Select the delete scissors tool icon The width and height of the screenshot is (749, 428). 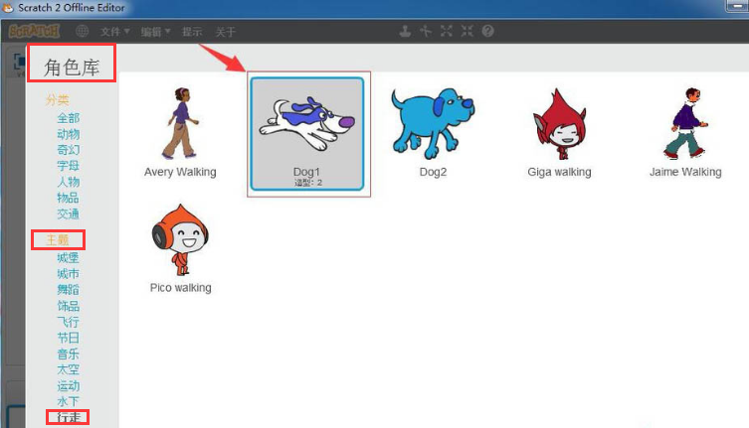click(x=426, y=31)
